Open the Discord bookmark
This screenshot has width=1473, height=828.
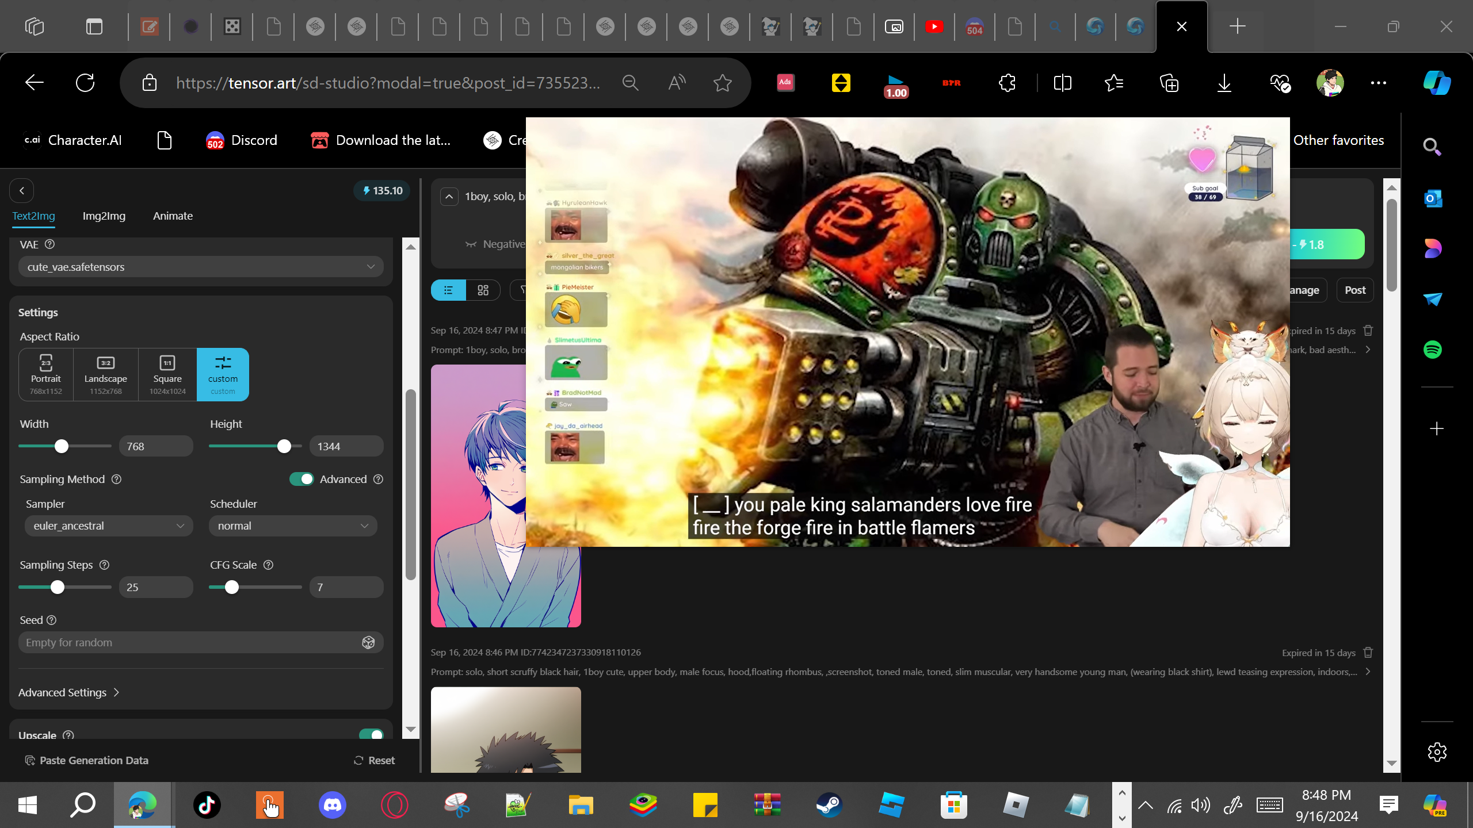point(242,140)
